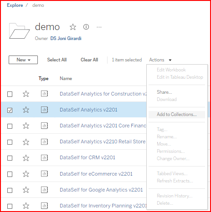211x212 pixels.
Task: Star the DataSelf Analytics for Construction workbook
Action: pos(26,94)
